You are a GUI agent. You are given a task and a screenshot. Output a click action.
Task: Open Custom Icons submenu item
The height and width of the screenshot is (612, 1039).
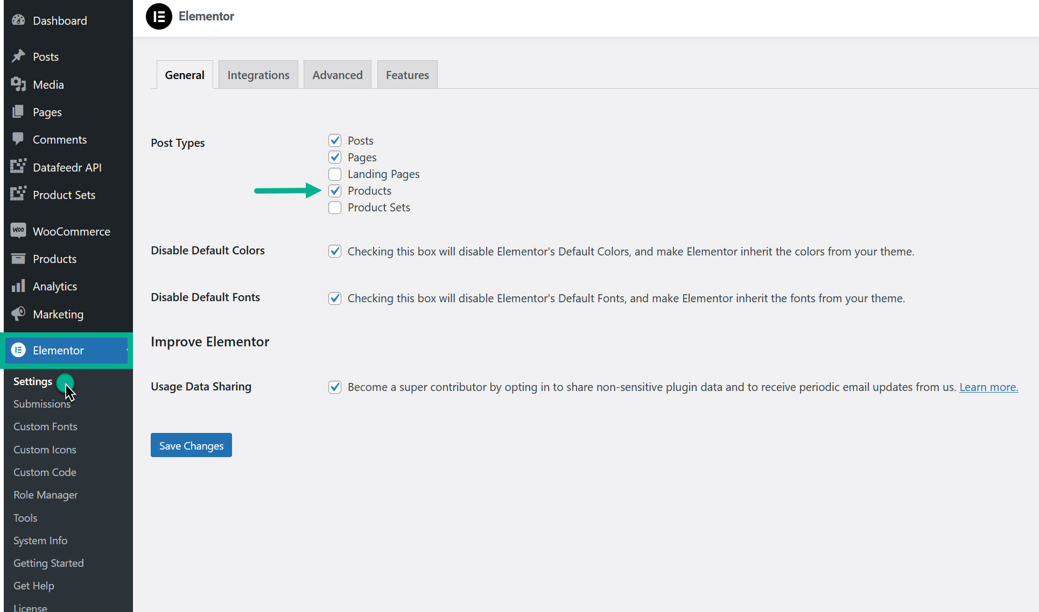(45, 450)
